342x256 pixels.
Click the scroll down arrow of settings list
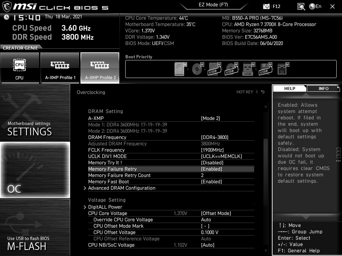pyautogui.click(x=266, y=251)
